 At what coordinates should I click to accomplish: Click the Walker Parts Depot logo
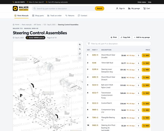20,8
